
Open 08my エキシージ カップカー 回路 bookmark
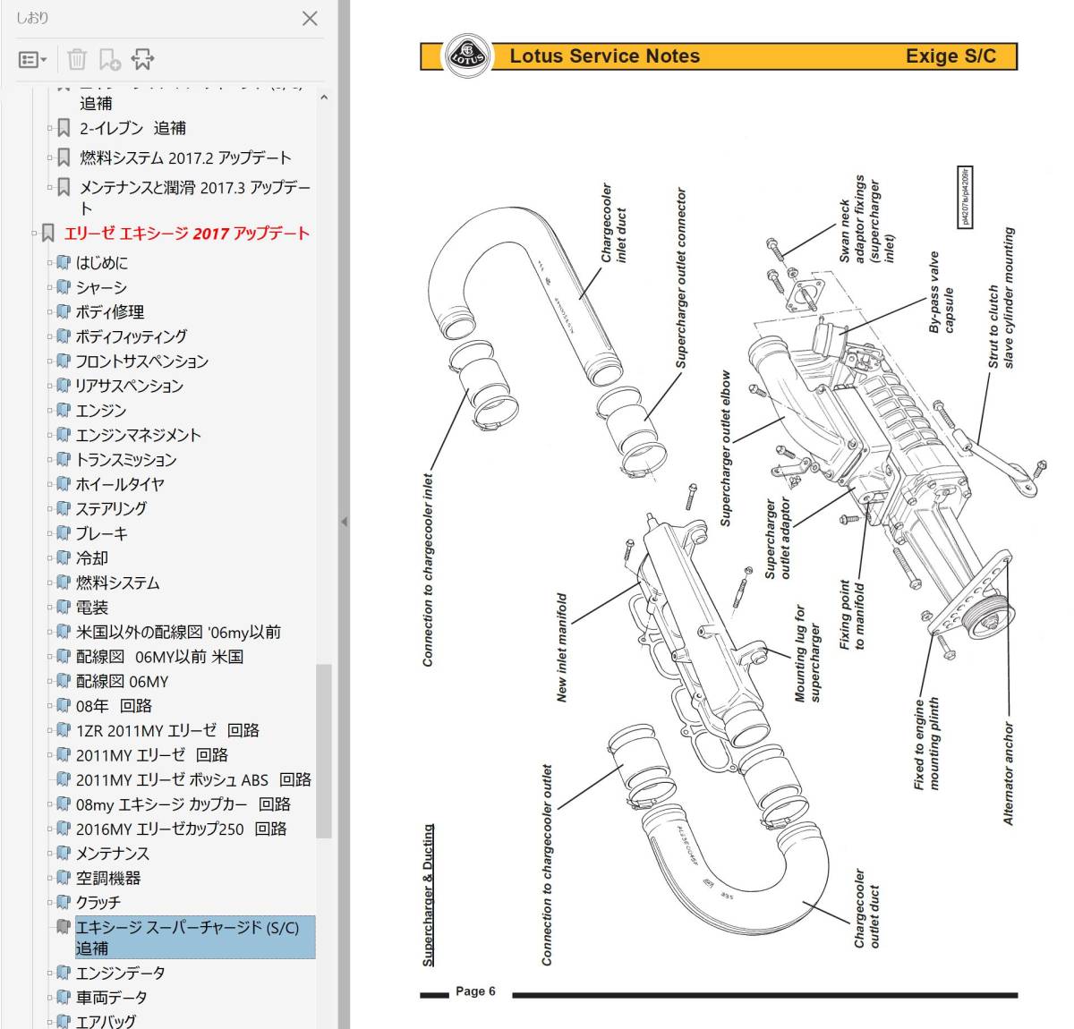(x=183, y=804)
